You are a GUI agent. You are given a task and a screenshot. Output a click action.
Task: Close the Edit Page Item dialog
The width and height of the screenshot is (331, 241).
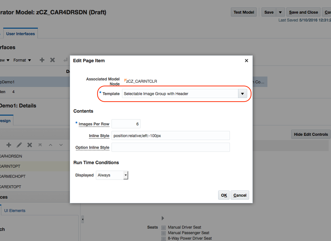pos(247,61)
